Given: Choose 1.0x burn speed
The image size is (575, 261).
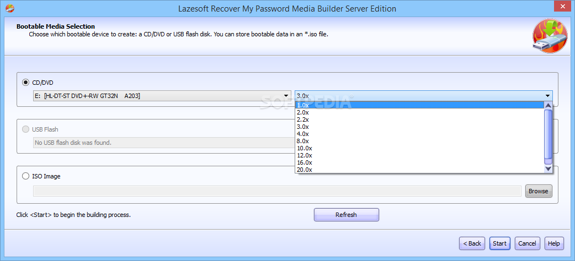Looking at the screenshot, I should [x=419, y=105].
